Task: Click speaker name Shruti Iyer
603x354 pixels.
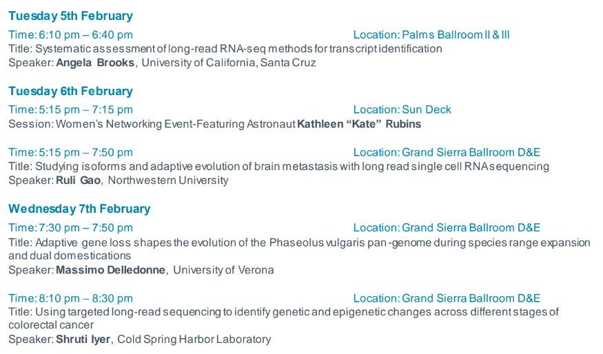Action: click(83, 339)
